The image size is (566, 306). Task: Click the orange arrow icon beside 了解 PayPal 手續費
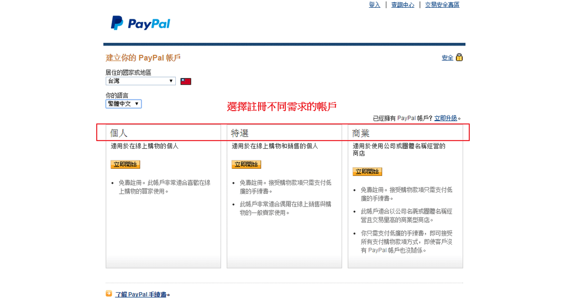click(x=109, y=293)
